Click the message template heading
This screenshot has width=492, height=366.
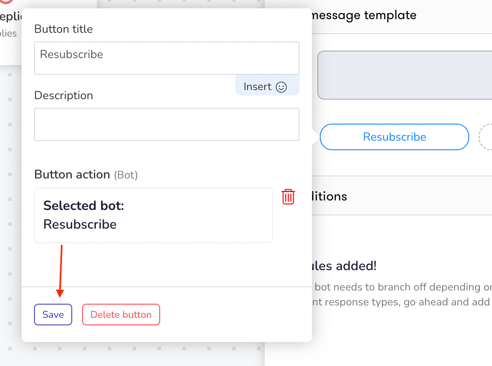click(364, 15)
